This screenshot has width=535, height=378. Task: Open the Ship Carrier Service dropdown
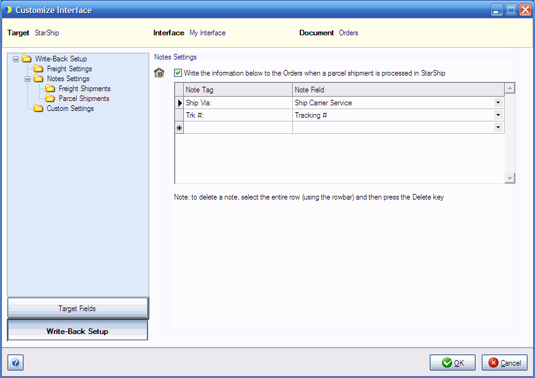pyautogui.click(x=498, y=102)
